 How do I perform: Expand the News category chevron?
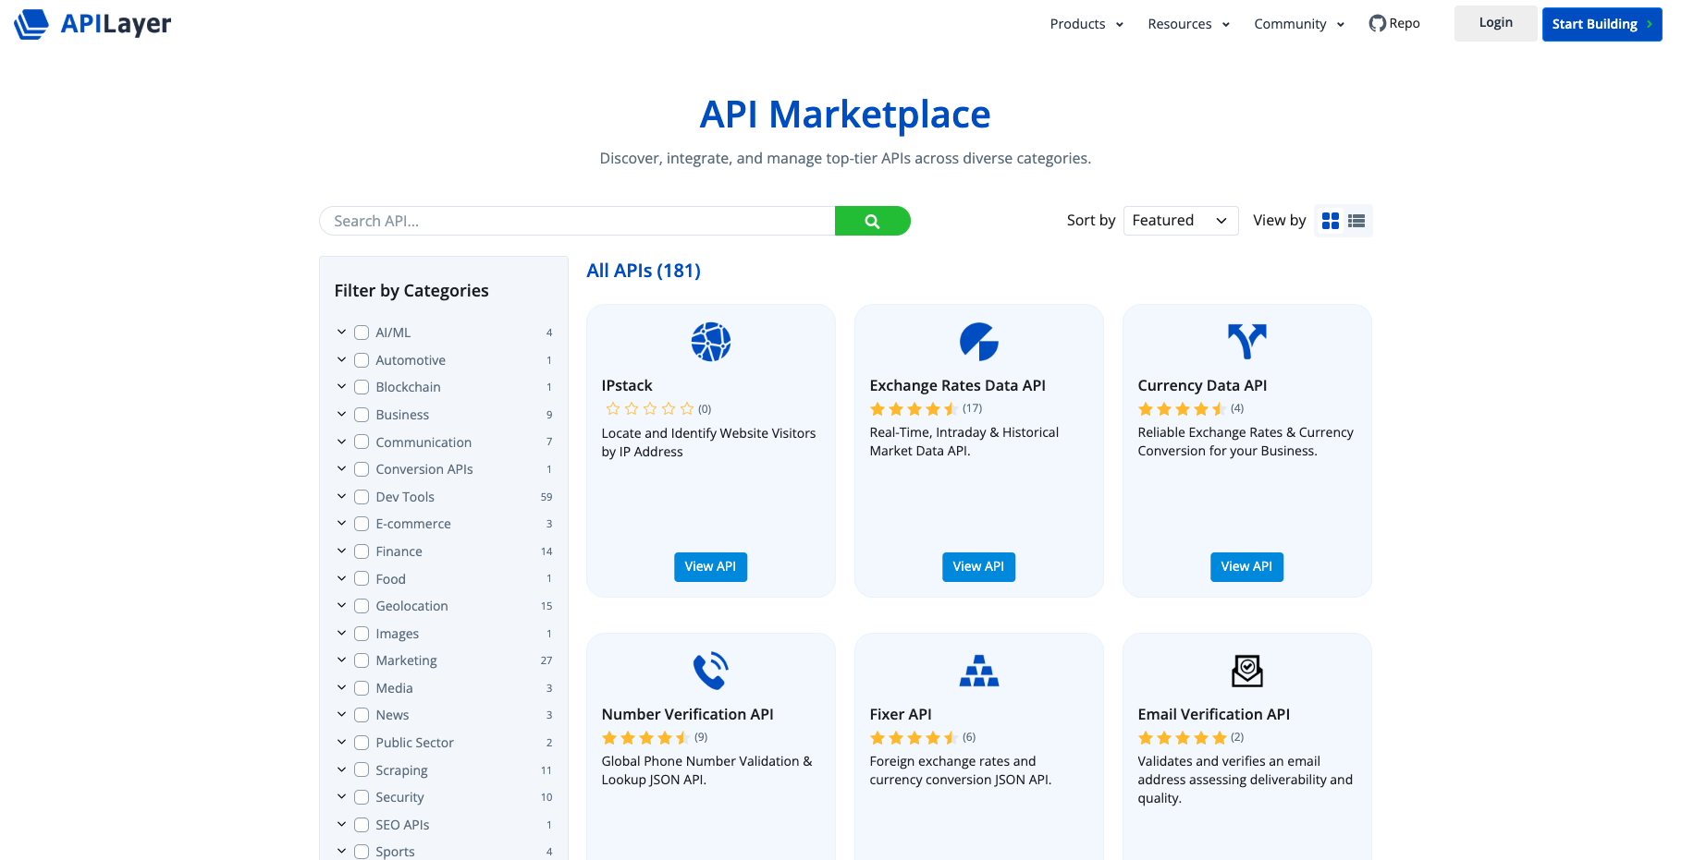tap(341, 714)
